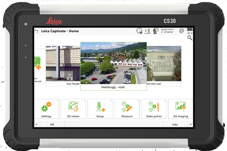Open the Setup tripod tile
The height and width of the screenshot is (151, 227).
point(100,109)
